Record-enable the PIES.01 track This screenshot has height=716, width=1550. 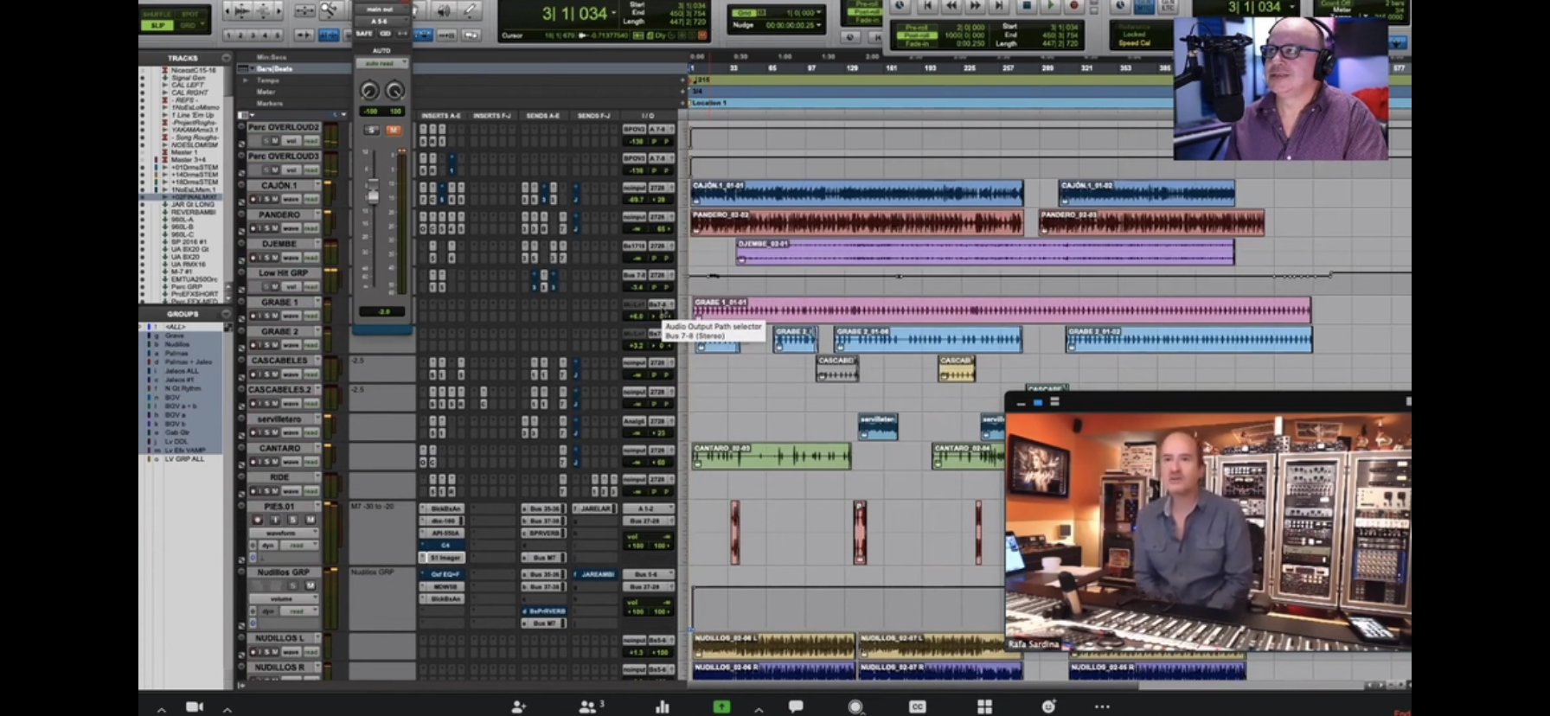(x=257, y=520)
